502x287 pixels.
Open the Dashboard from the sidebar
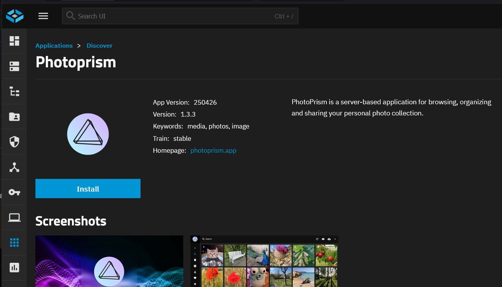14,41
